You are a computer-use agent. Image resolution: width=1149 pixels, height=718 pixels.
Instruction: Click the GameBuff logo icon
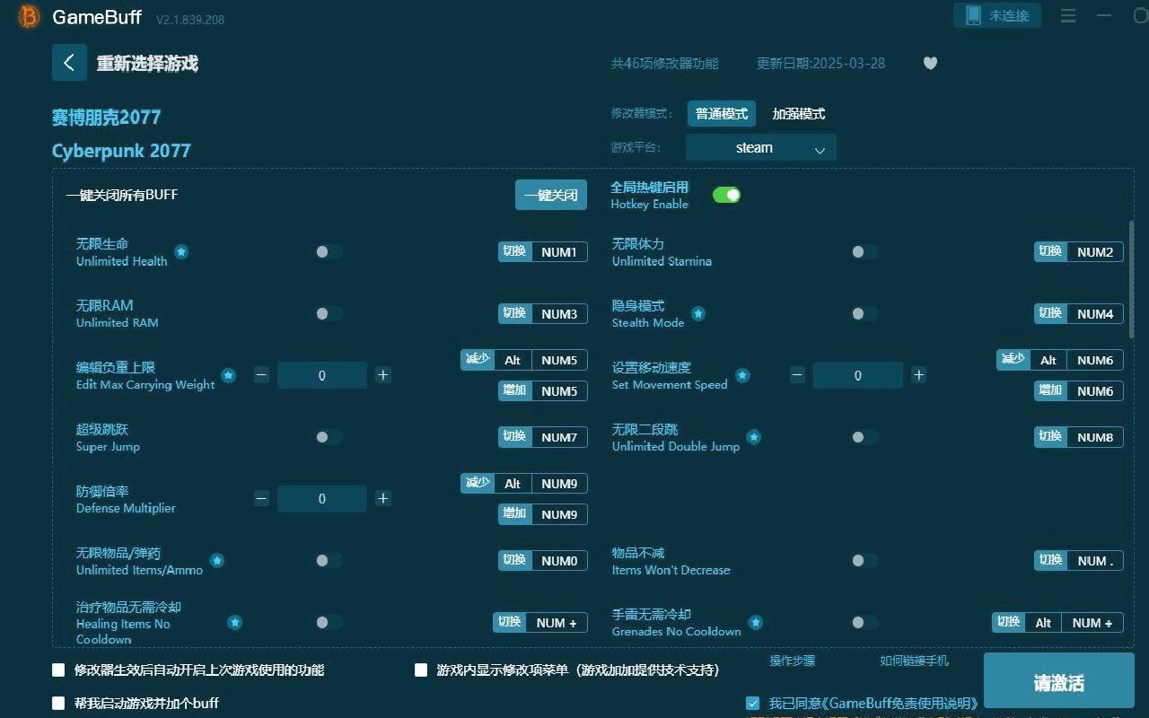coord(29,16)
